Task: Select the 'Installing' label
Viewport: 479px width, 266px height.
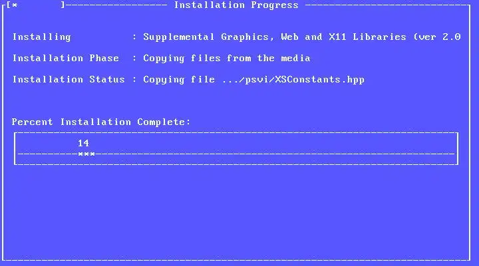Action: (41, 37)
